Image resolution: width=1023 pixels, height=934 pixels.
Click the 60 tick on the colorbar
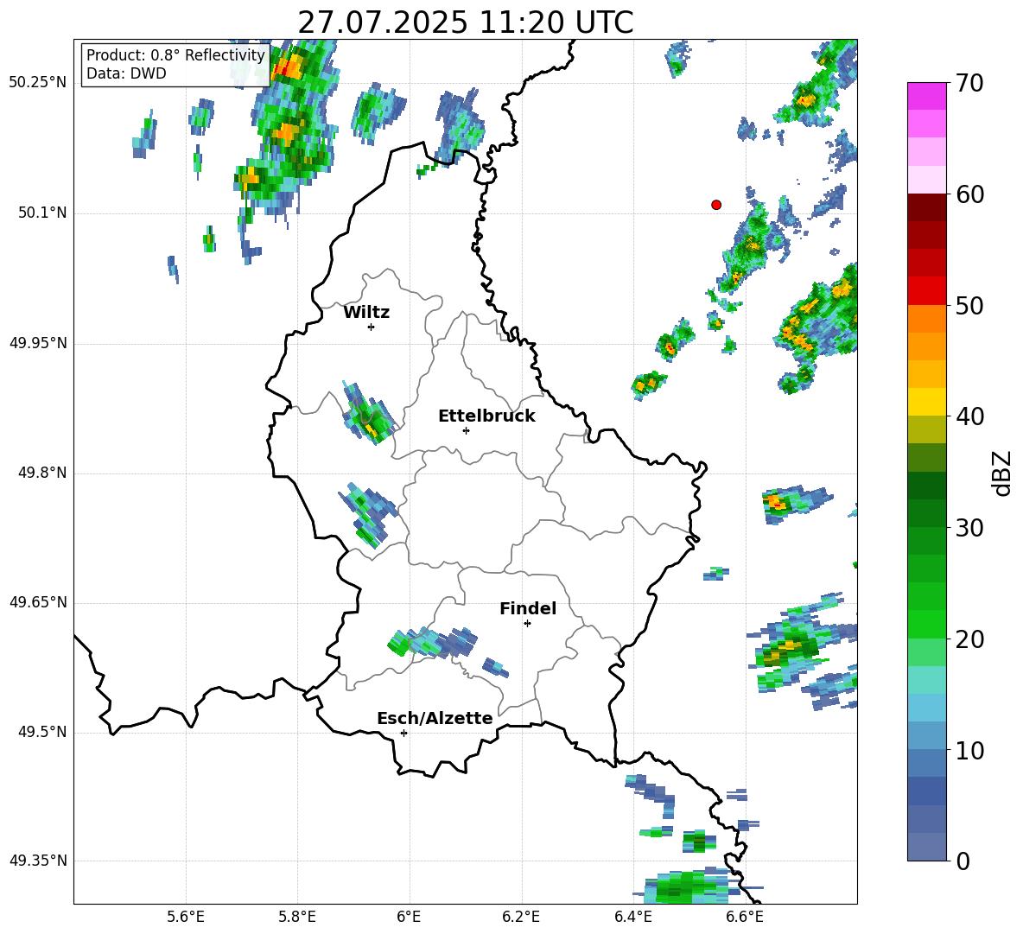click(969, 194)
